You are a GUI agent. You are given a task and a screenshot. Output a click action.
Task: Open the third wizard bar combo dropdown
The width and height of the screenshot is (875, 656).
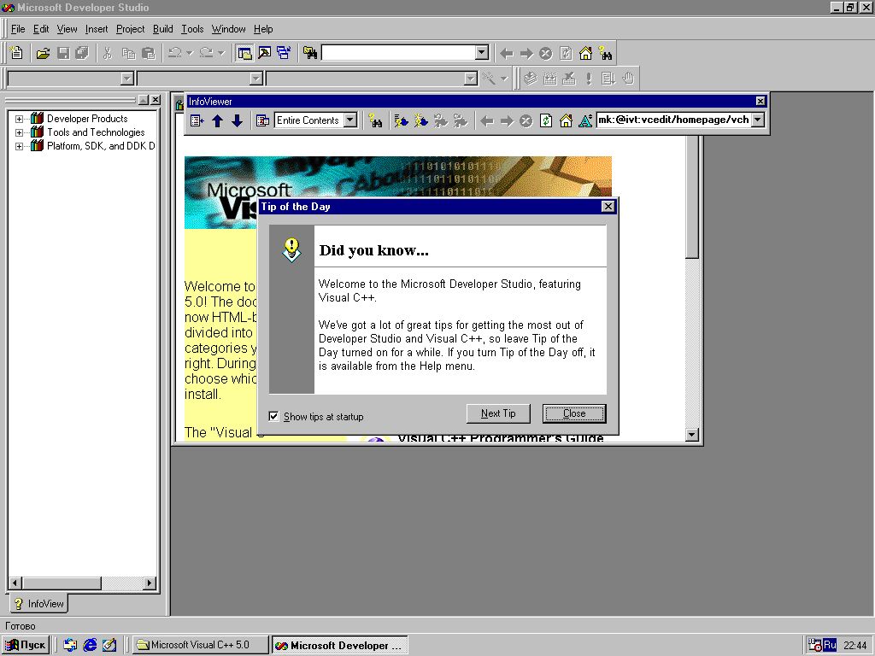click(x=471, y=79)
